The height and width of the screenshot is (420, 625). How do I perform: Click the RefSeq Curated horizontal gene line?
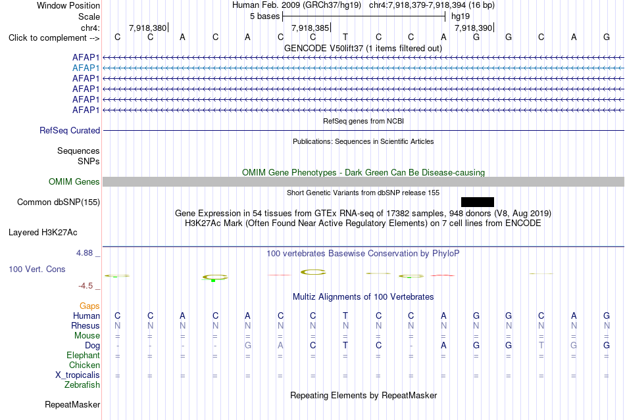pos(363,131)
